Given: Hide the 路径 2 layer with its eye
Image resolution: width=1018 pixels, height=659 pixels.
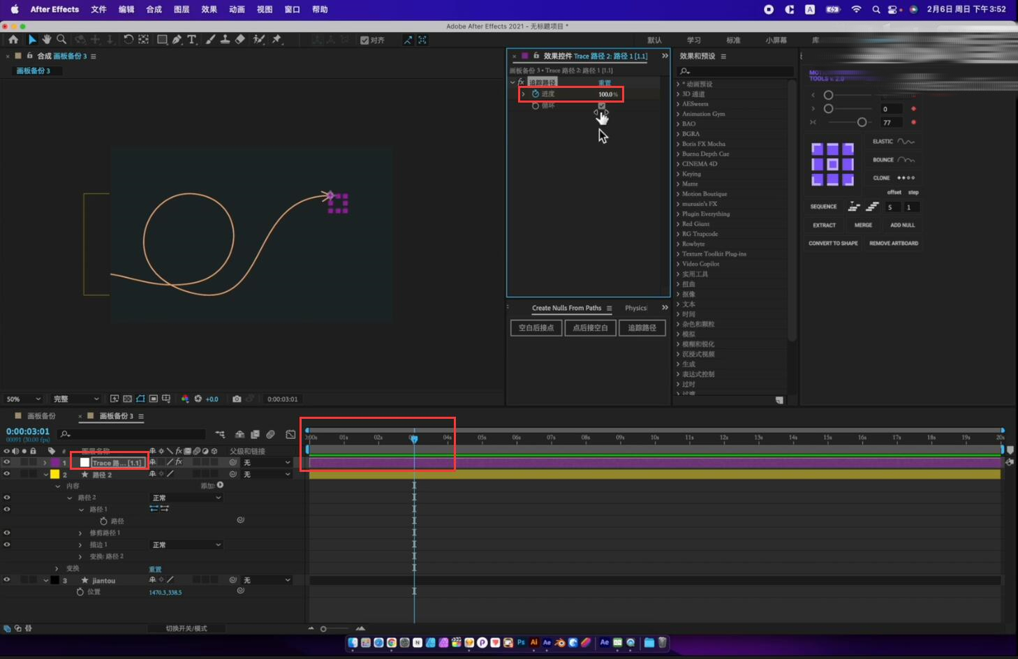Looking at the screenshot, I should click(x=7, y=474).
